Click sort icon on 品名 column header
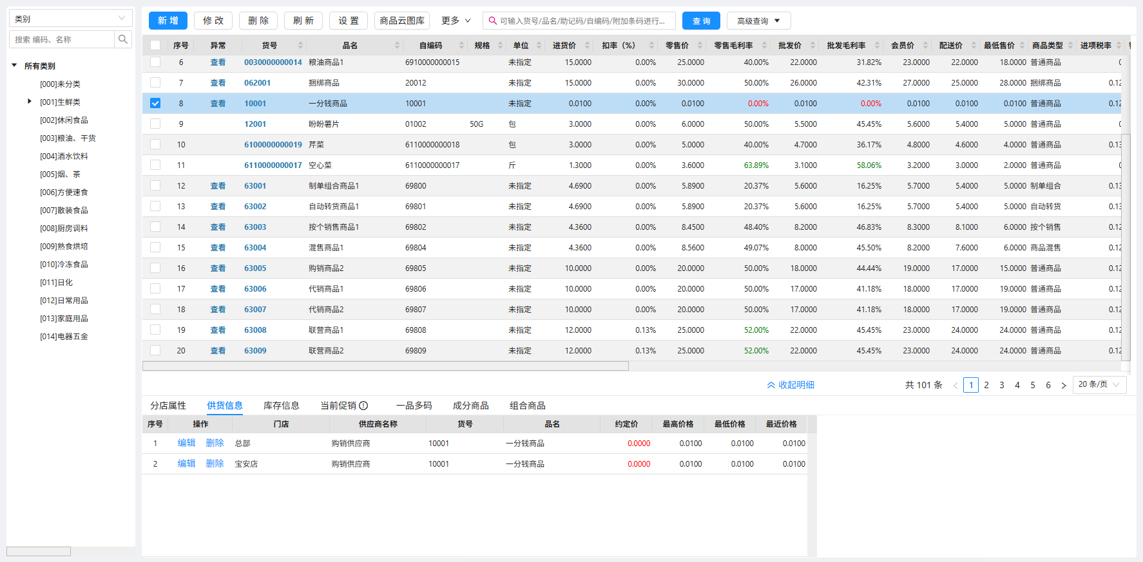The image size is (1143, 562). click(x=397, y=45)
